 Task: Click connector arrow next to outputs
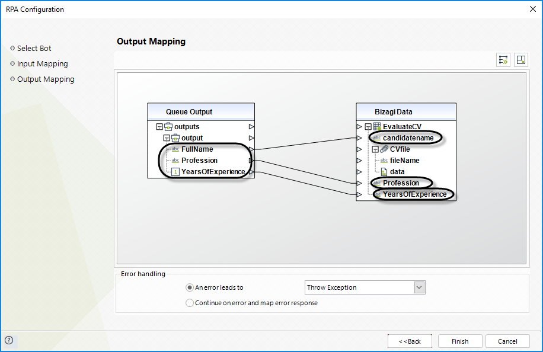point(251,127)
